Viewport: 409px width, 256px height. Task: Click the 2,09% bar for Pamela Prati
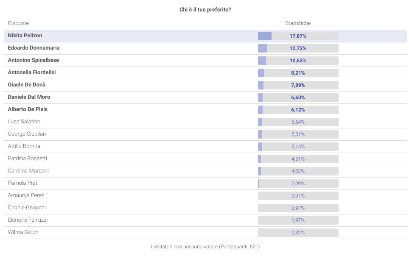[x=298, y=184]
